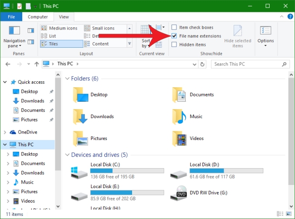Open the Pictures folder tile

(x=90, y=139)
